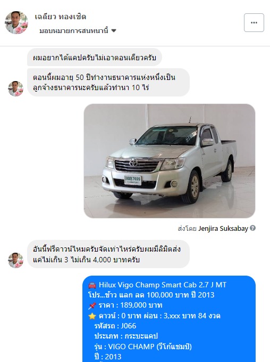Click the pushpin emoji next to ราคา
The width and height of the screenshot is (270, 362).
(x=92, y=305)
